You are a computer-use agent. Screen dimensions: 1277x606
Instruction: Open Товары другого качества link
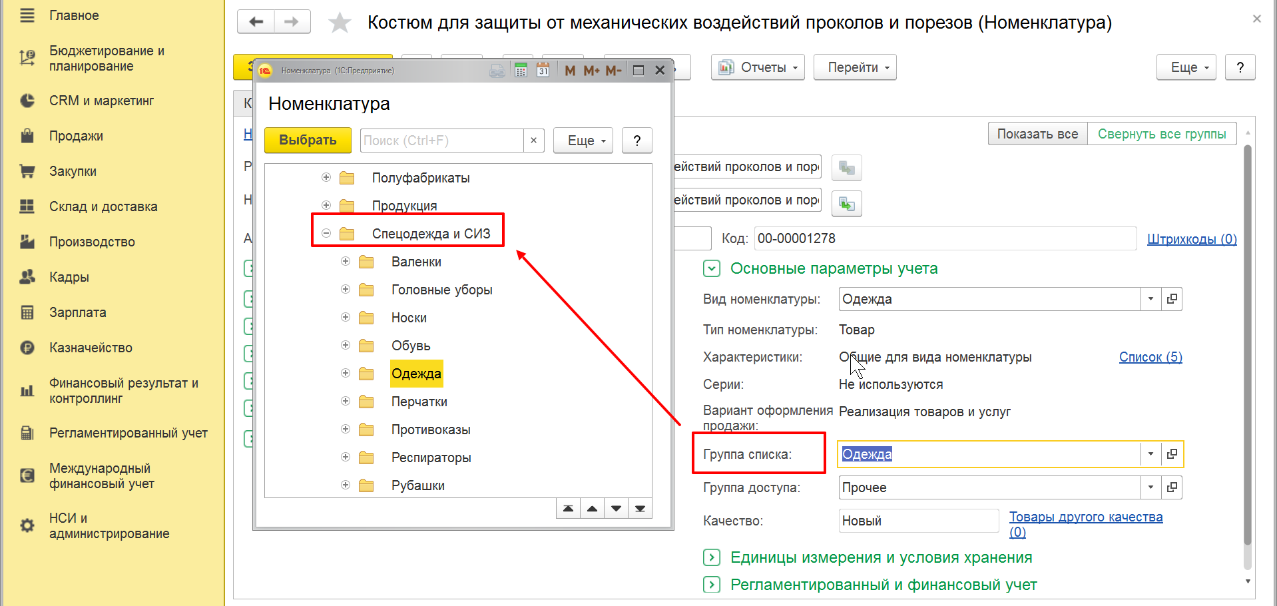[x=1086, y=524]
